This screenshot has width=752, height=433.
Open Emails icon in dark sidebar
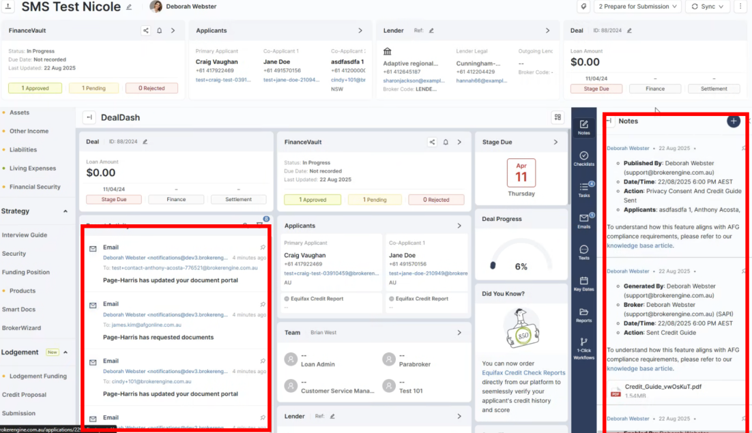pos(583,221)
